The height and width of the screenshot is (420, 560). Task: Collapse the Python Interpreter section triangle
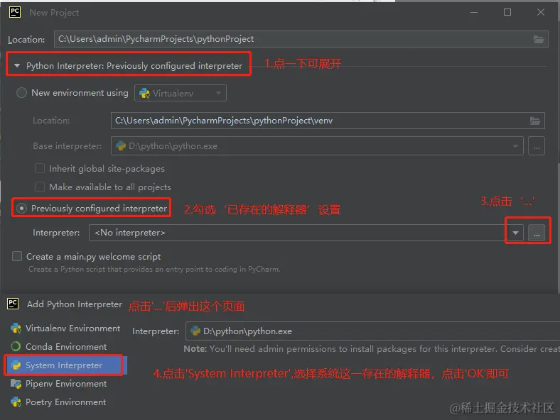(17, 65)
